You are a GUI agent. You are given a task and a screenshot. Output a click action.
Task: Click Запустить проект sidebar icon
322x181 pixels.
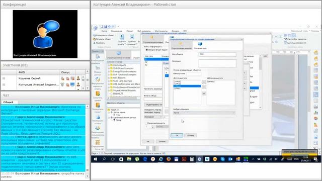[x=98, y=96]
